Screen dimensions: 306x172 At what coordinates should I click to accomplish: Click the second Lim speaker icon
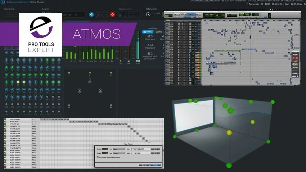point(129,61)
